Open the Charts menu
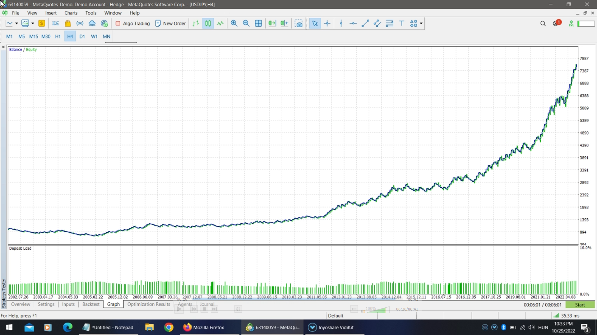This screenshot has width=597, height=335. click(71, 13)
